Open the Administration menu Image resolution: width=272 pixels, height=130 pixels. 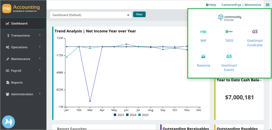23,94
